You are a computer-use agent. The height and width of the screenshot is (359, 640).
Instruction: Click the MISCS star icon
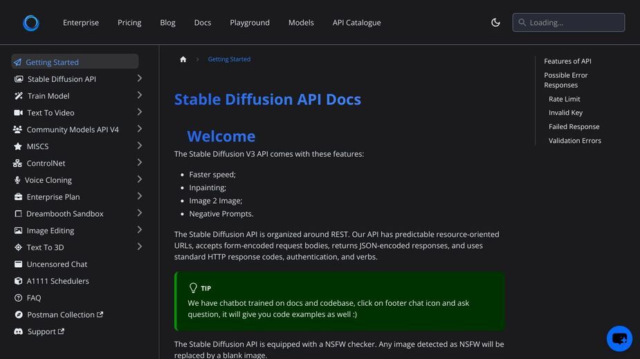[x=17, y=146]
